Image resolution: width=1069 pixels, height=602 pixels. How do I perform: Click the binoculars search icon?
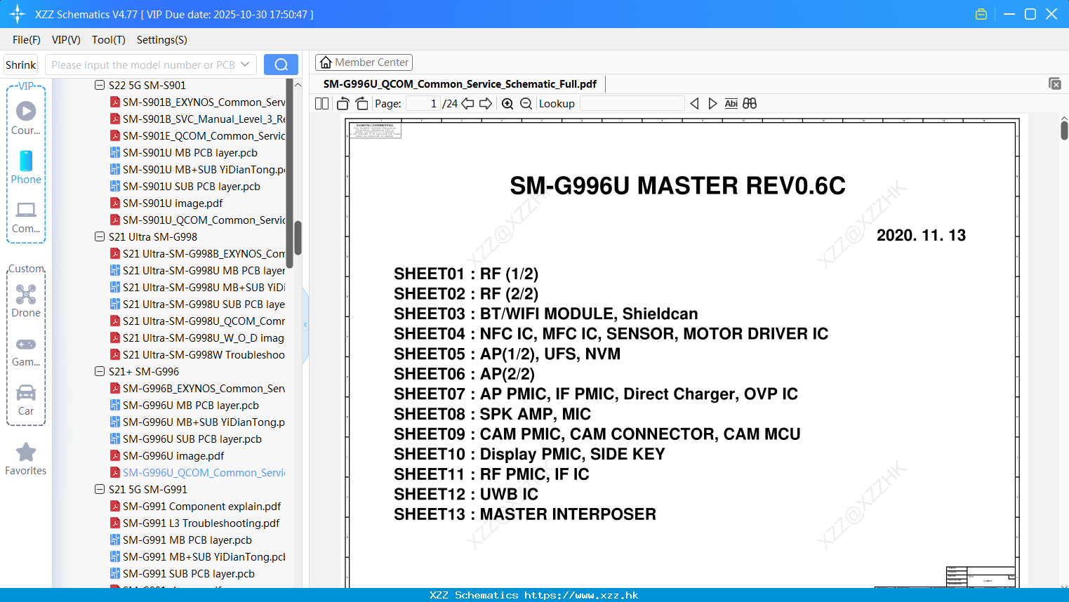pyautogui.click(x=750, y=103)
